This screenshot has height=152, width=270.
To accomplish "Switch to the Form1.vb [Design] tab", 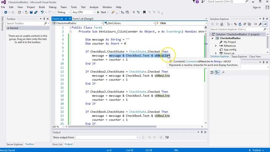I will point(83,19).
